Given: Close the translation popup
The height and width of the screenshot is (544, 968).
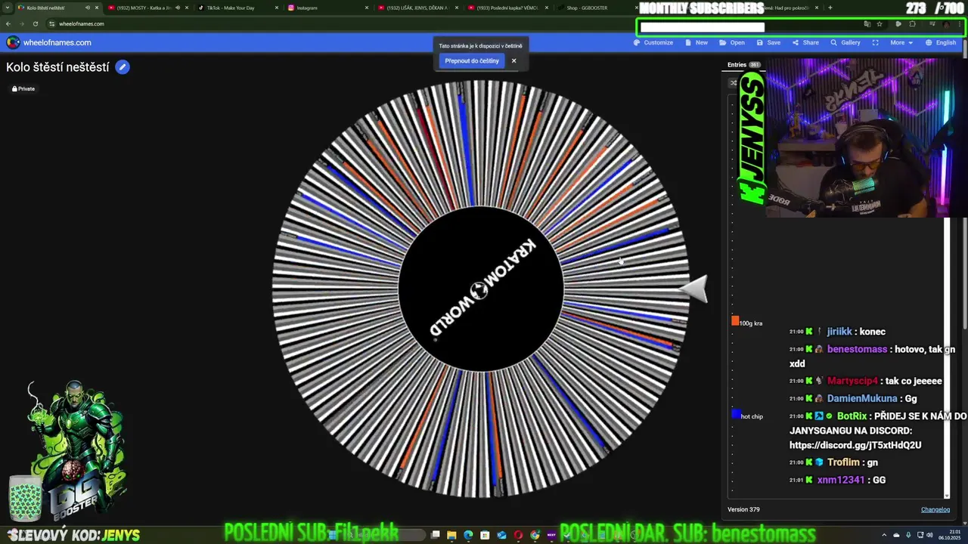Looking at the screenshot, I should click(513, 60).
